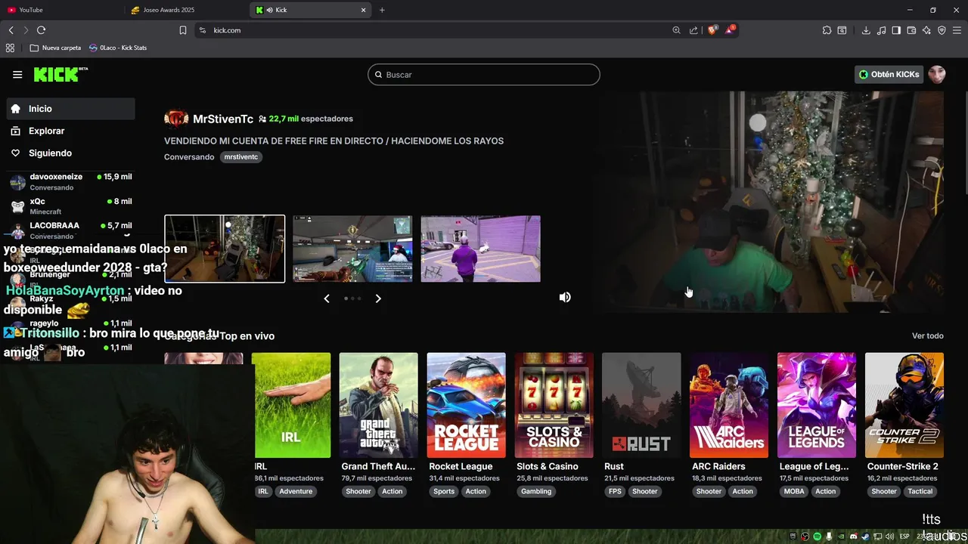Open the zoom magnifier in address bar
968x544 pixels.
coord(676,30)
